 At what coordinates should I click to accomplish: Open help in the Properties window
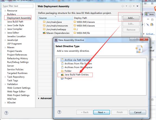[6, 113]
